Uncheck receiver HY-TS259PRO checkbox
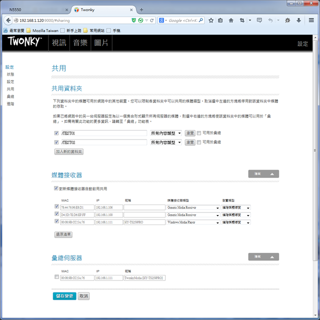320x320 pixels. click(56, 221)
